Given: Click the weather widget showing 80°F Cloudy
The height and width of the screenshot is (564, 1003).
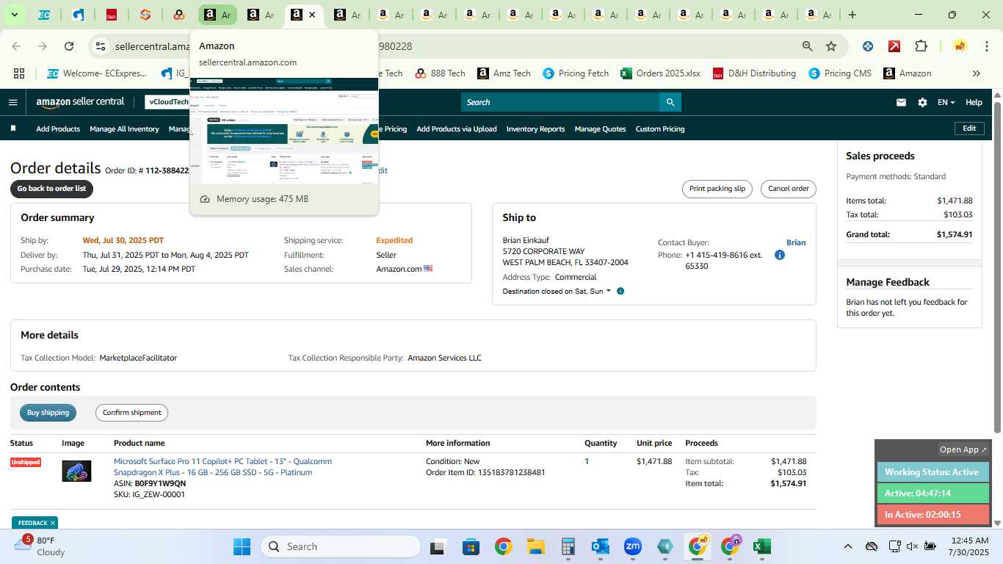Looking at the screenshot, I should coord(40,546).
